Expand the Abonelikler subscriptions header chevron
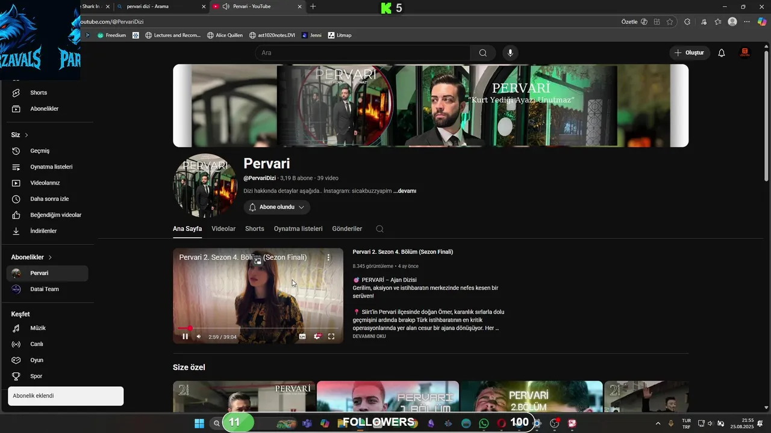The width and height of the screenshot is (771, 433). pos(50,257)
